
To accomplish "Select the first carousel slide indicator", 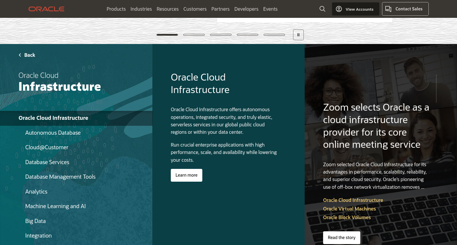I will (x=167, y=35).
